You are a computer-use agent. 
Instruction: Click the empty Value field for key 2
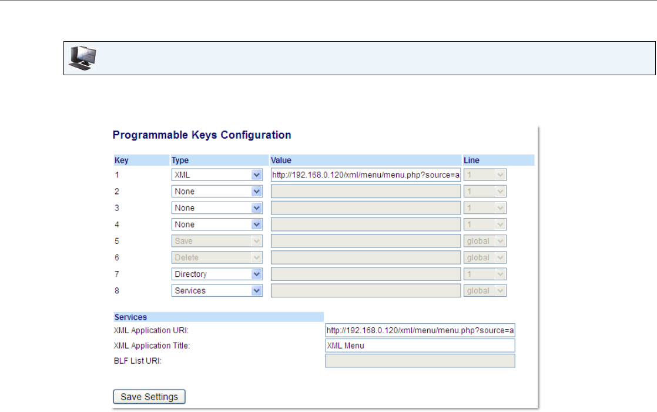(x=366, y=191)
